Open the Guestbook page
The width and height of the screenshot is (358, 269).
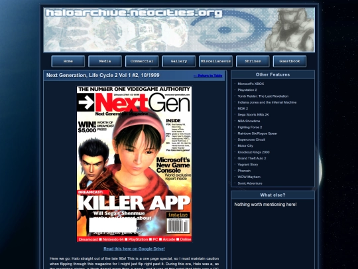[290, 61]
